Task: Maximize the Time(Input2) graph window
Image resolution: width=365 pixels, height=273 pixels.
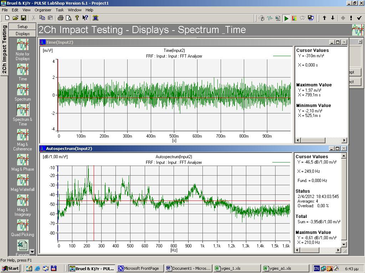Action: 338,42
